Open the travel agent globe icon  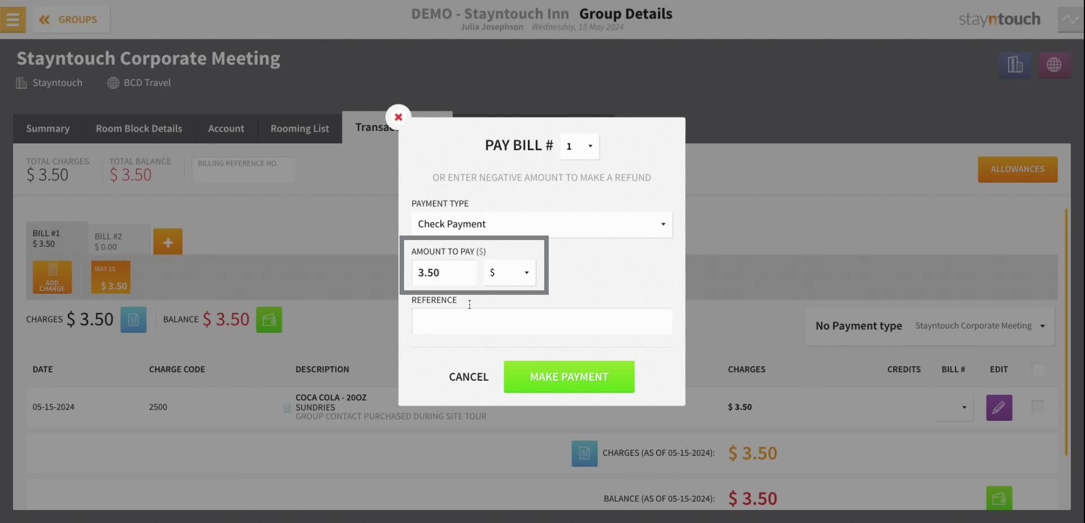[1054, 65]
